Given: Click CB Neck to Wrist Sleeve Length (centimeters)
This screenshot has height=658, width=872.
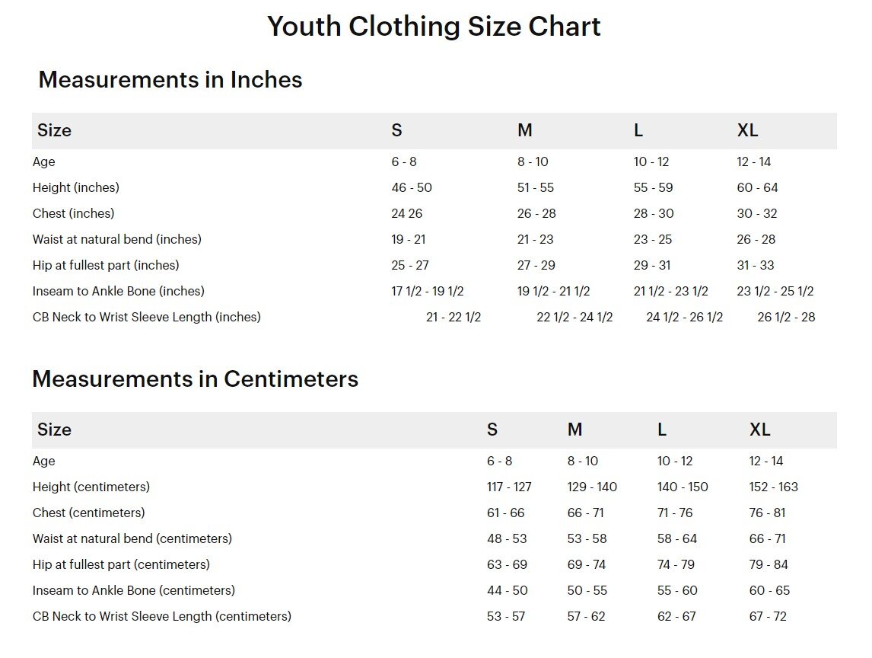Looking at the screenshot, I should tap(162, 617).
